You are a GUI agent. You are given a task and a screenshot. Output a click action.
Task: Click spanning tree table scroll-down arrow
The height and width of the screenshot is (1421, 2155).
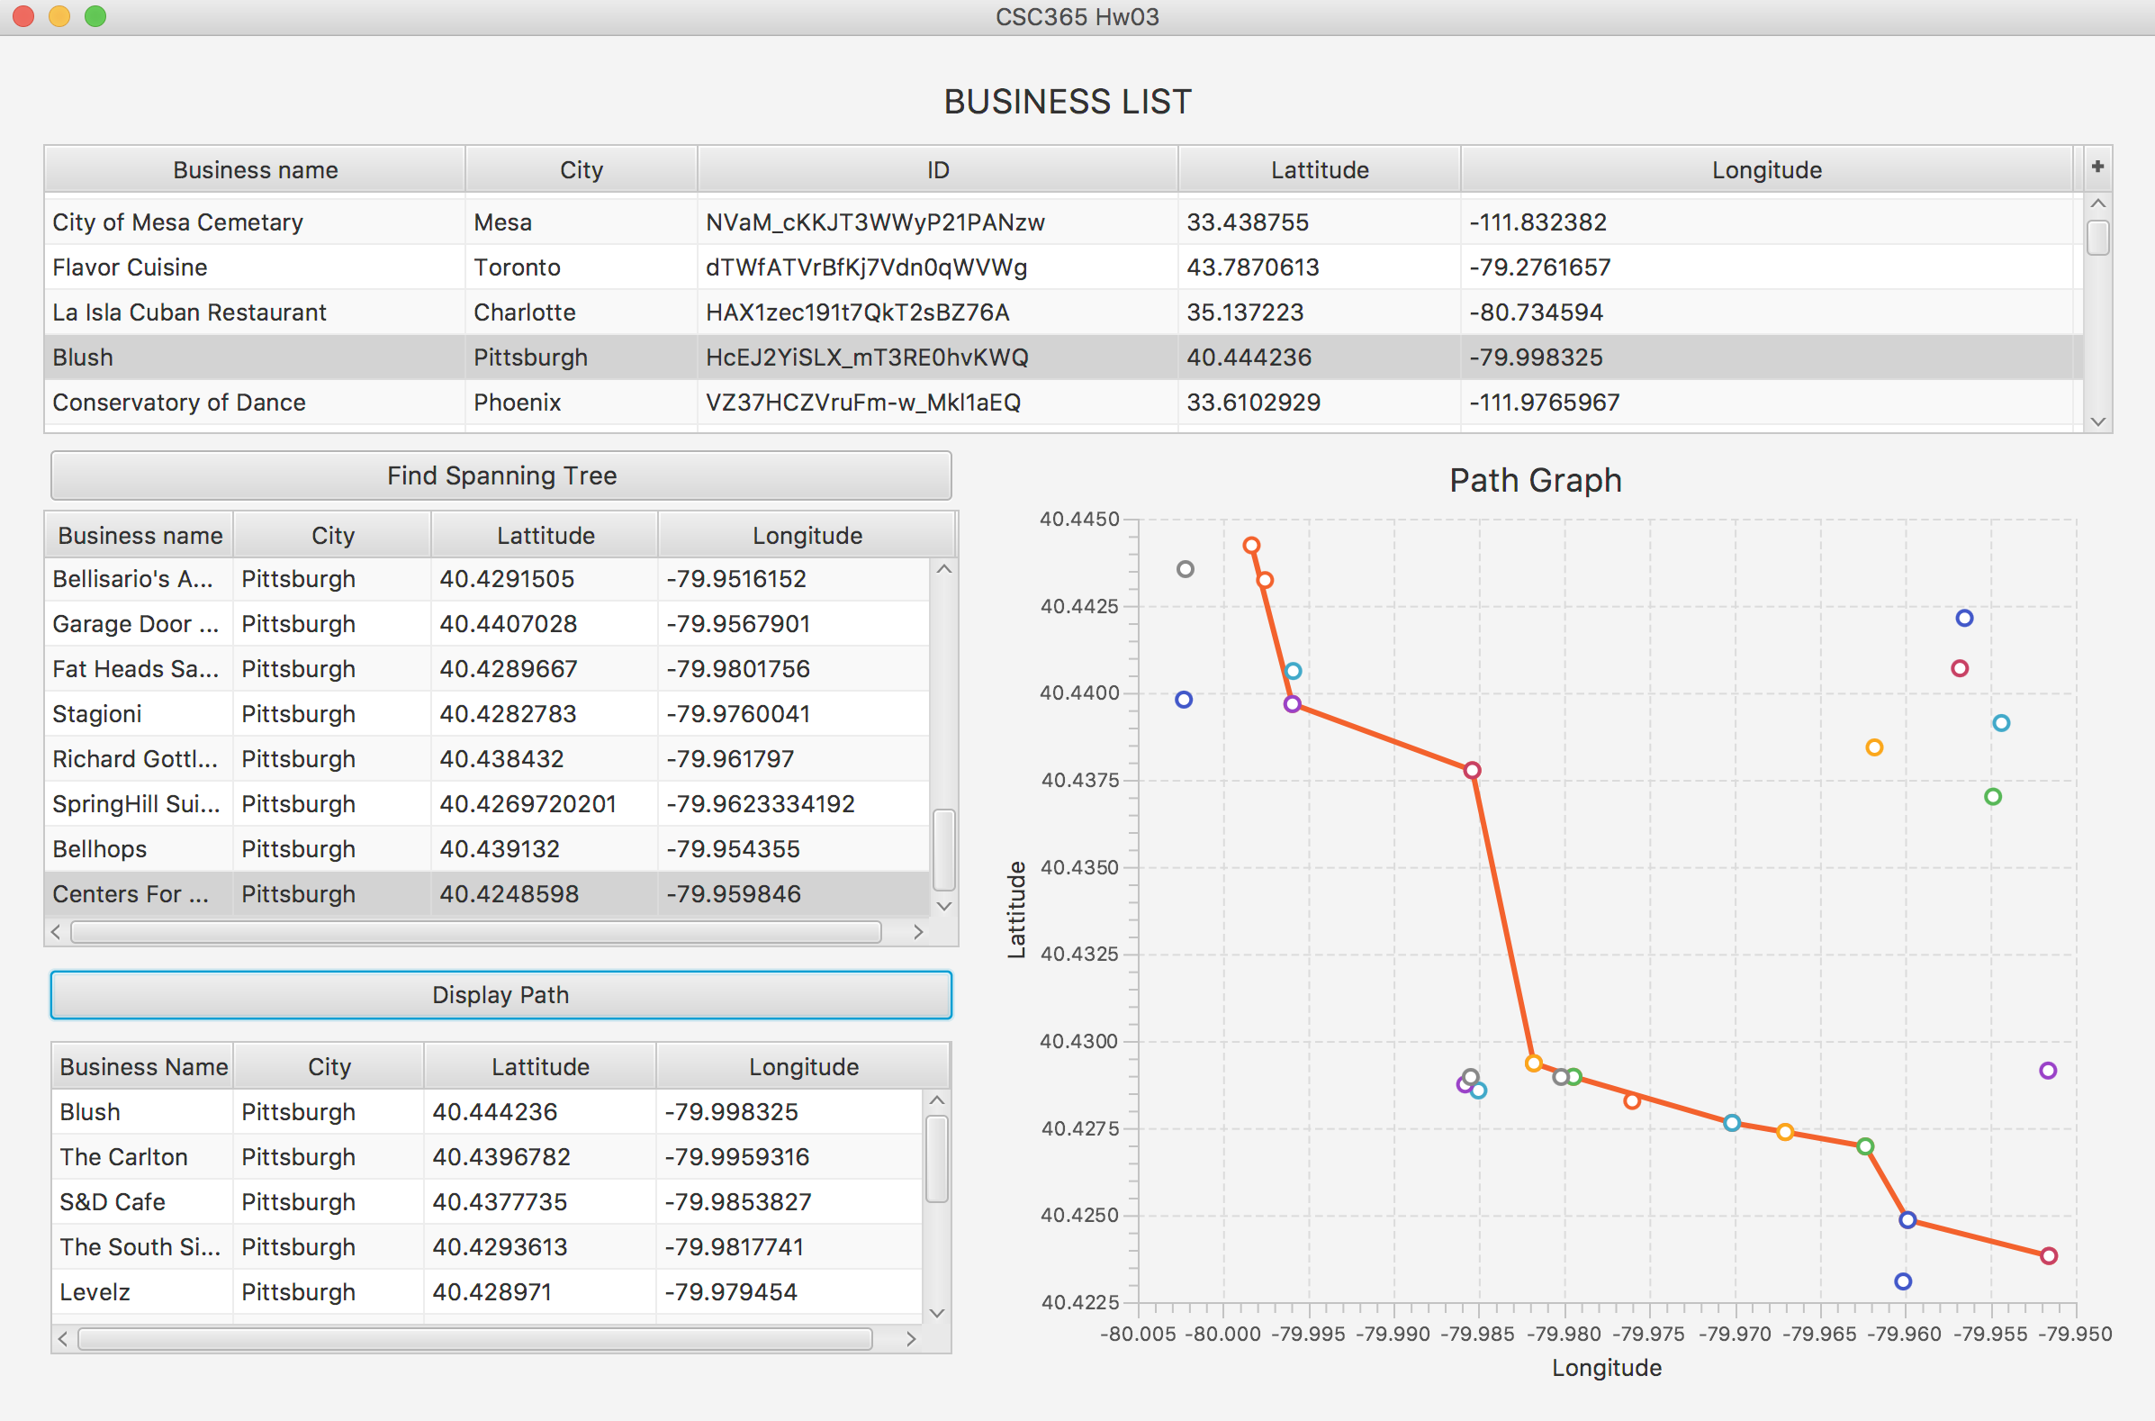pos(944,905)
